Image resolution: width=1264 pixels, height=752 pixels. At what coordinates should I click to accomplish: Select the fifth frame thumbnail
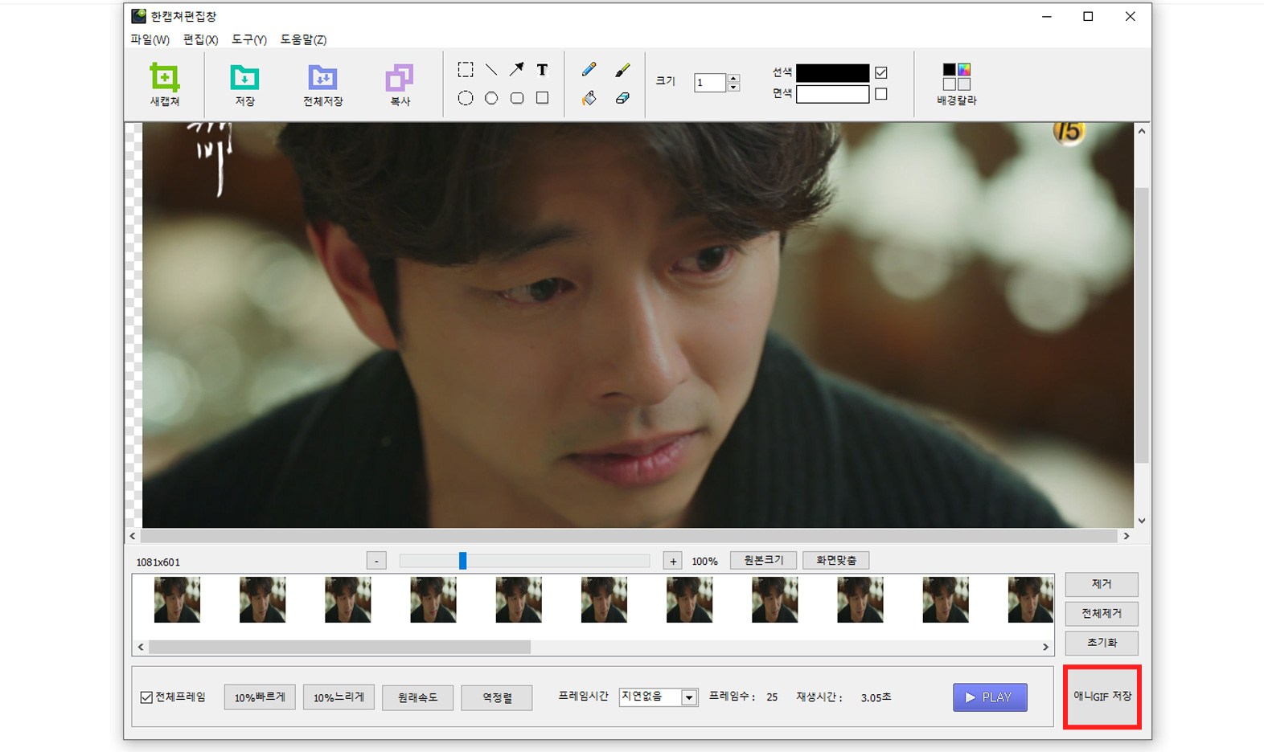tap(519, 599)
